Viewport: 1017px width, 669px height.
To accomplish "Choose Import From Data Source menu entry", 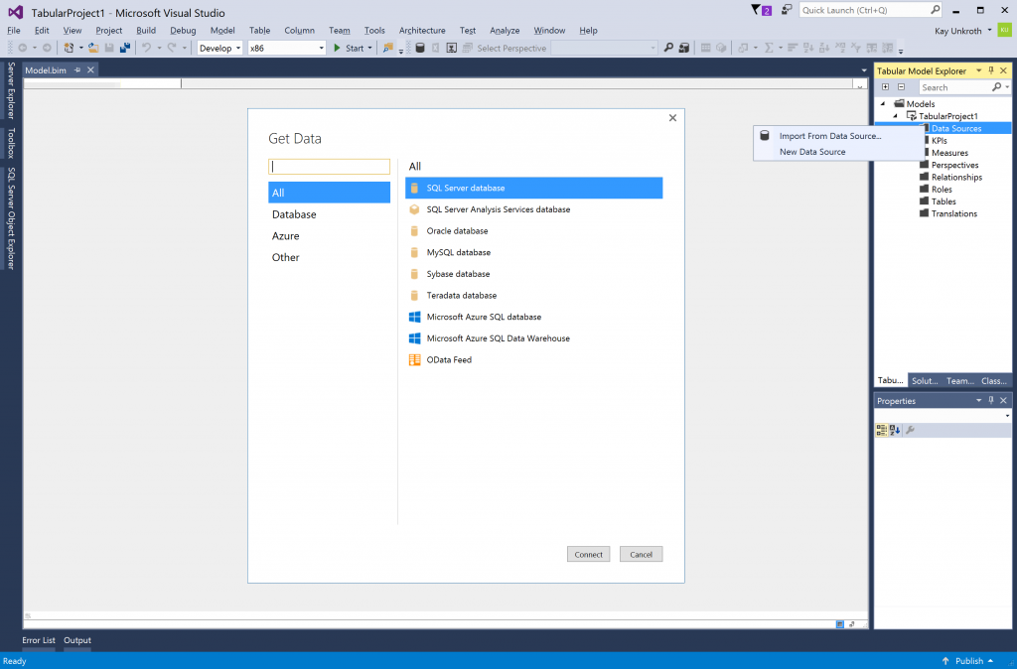I will pyautogui.click(x=830, y=136).
